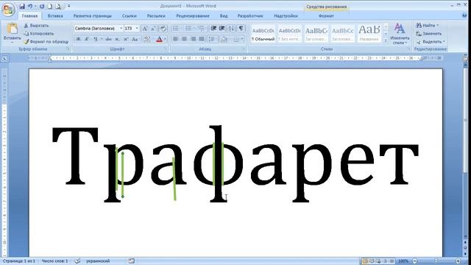Switch to the Вставка tab

click(x=55, y=16)
